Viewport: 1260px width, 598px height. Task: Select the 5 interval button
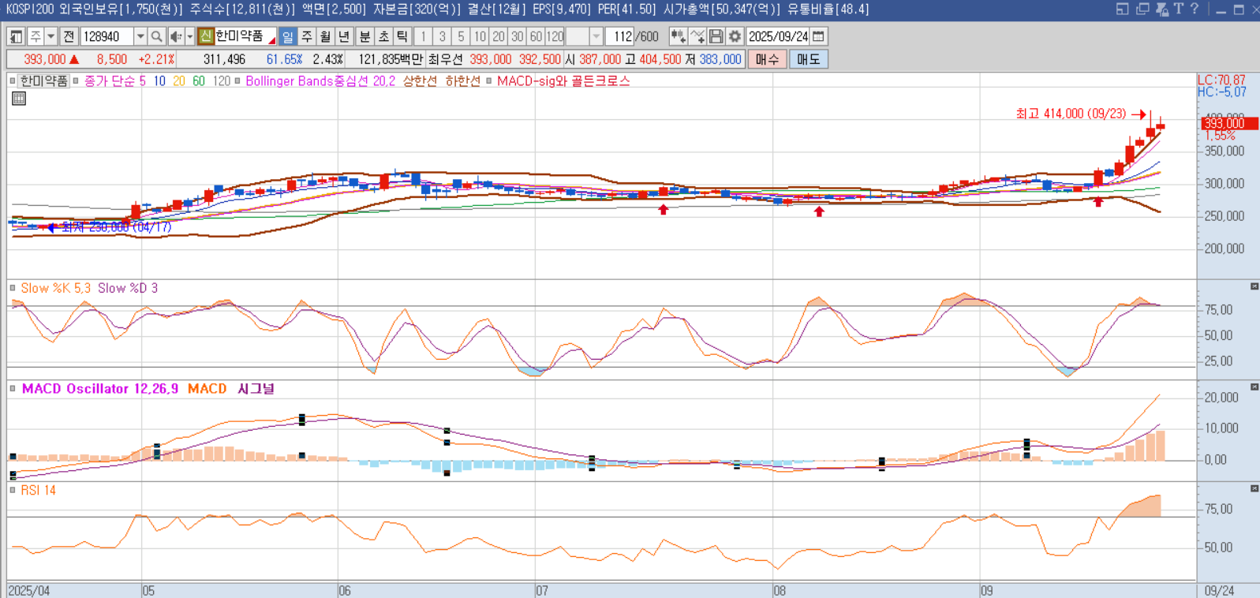coord(462,36)
